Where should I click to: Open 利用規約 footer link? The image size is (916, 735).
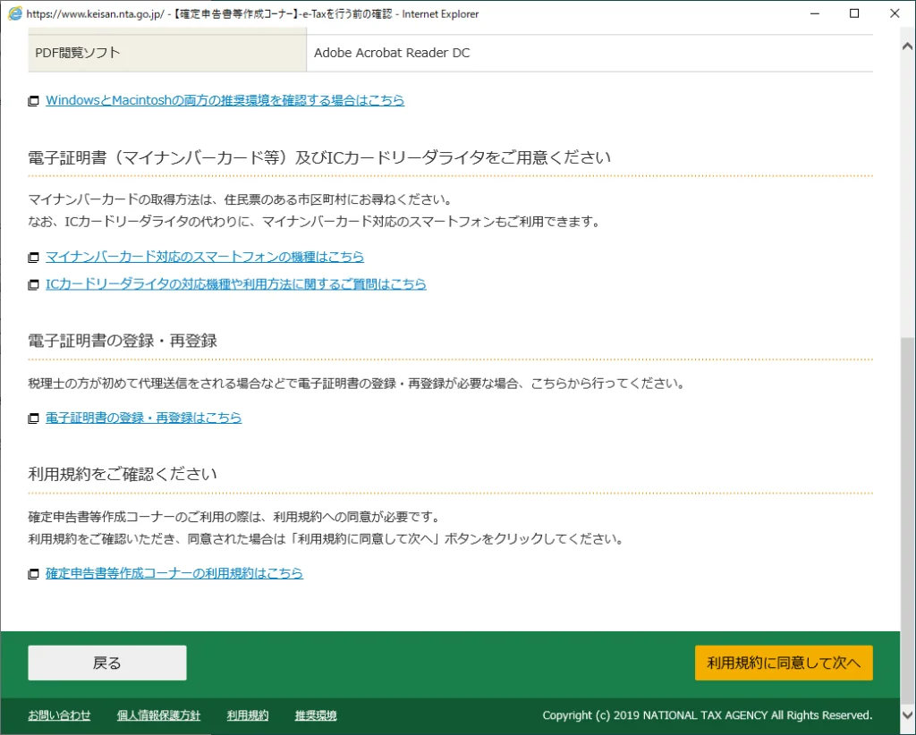[x=248, y=715]
